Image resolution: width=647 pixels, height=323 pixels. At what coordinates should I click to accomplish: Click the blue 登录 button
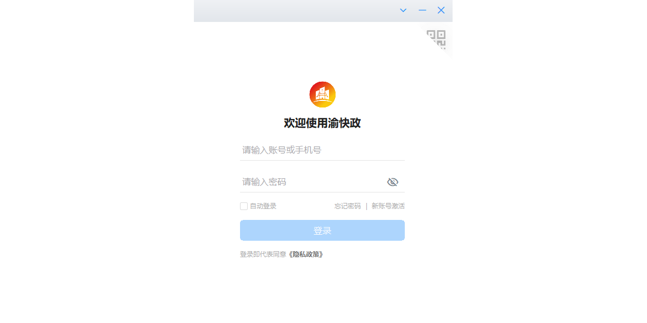pyautogui.click(x=322, y=230)
